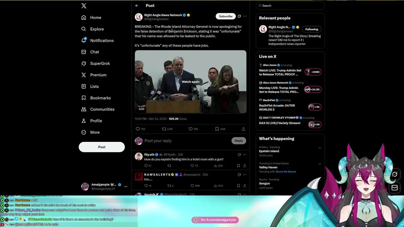Open more options on the main post
The image size is (404, 227).
pyautogui.click(x=245, y=16)
